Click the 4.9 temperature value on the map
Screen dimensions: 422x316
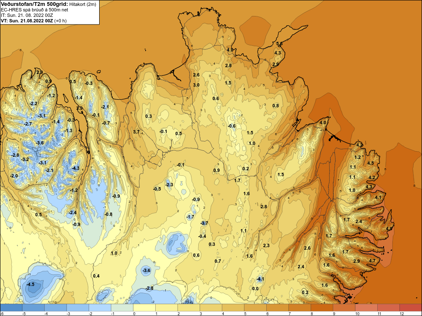click(x=389, y=229)
